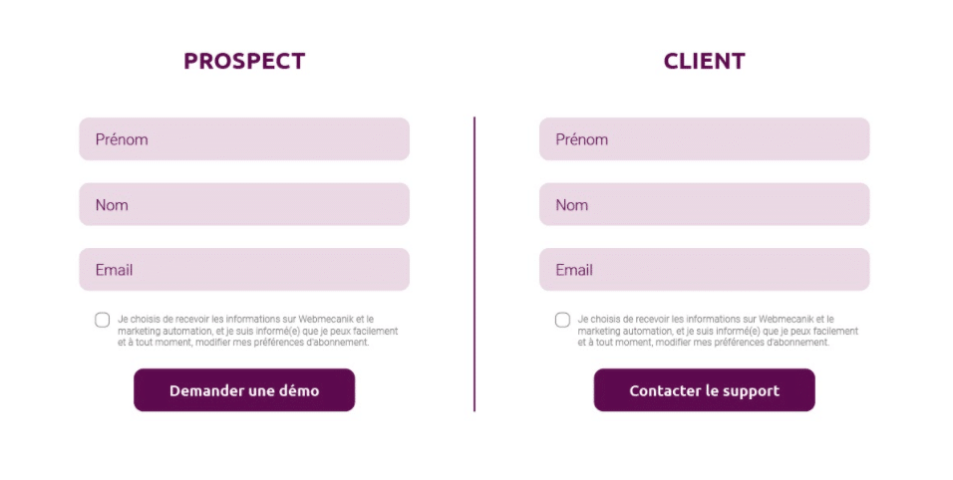Click the PROSPECT heading

click(x=244, y=61)
